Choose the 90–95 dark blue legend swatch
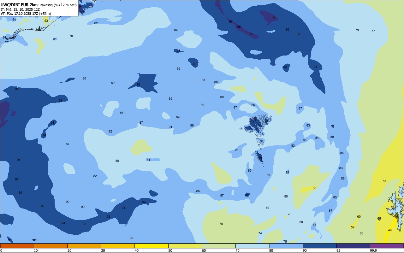 click(x=319, y=246)
